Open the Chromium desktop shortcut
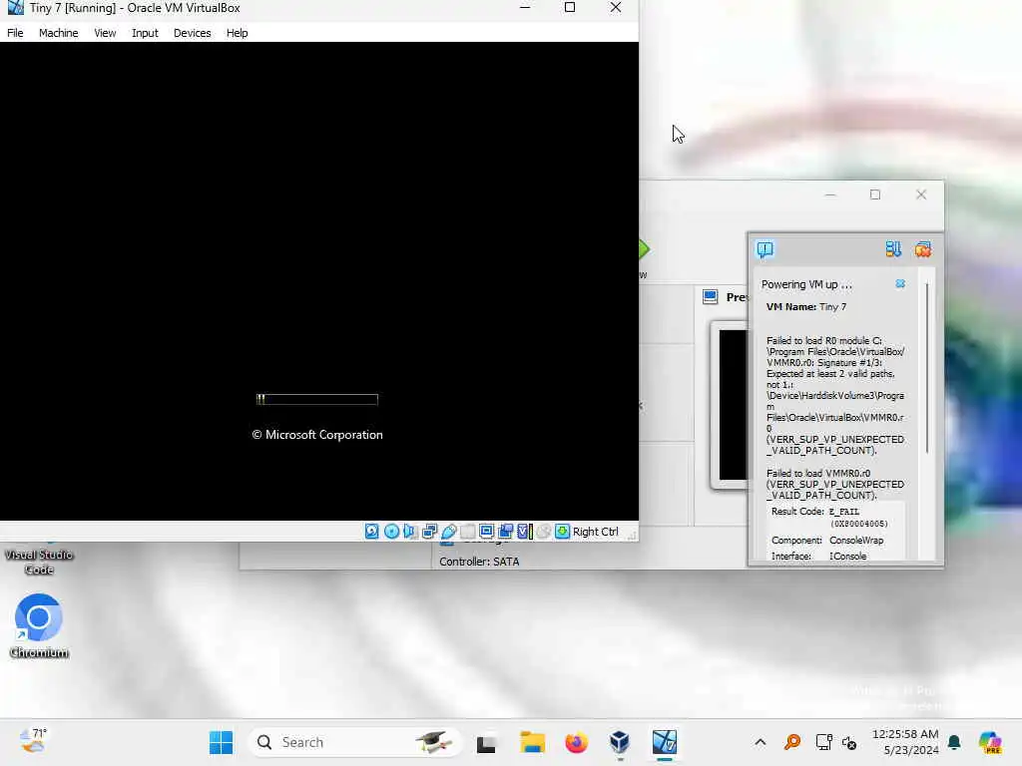Screen dimensions: 1022x766 39,625
